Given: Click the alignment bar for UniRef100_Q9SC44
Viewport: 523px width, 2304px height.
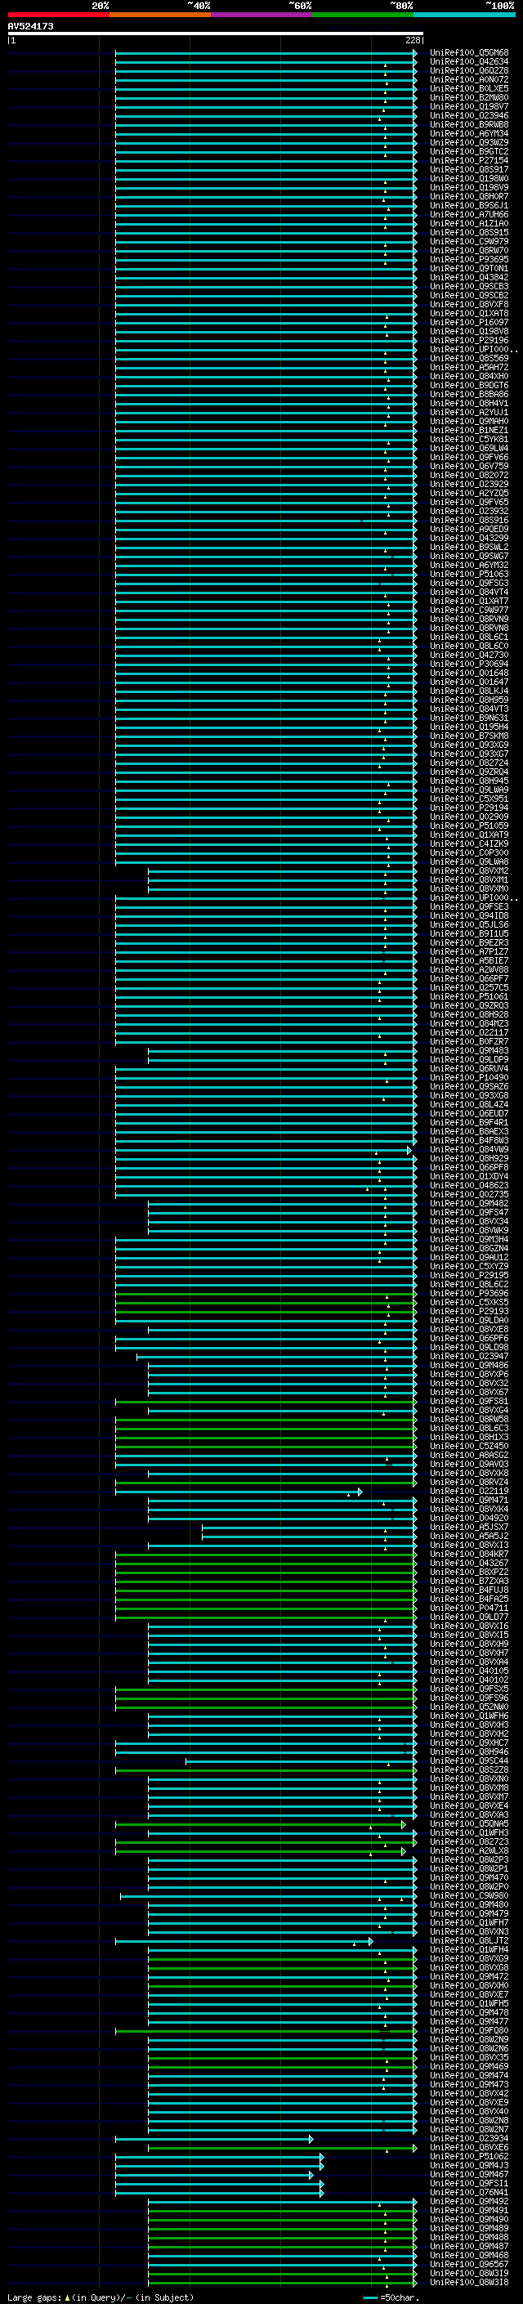Looking at the screenshot, I should [302, 1761].
